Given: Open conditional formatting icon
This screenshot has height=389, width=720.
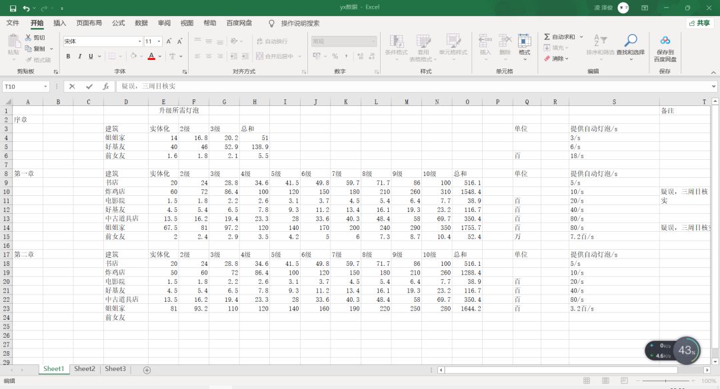Looking at the screenshot, I should [x=396, y=41].
